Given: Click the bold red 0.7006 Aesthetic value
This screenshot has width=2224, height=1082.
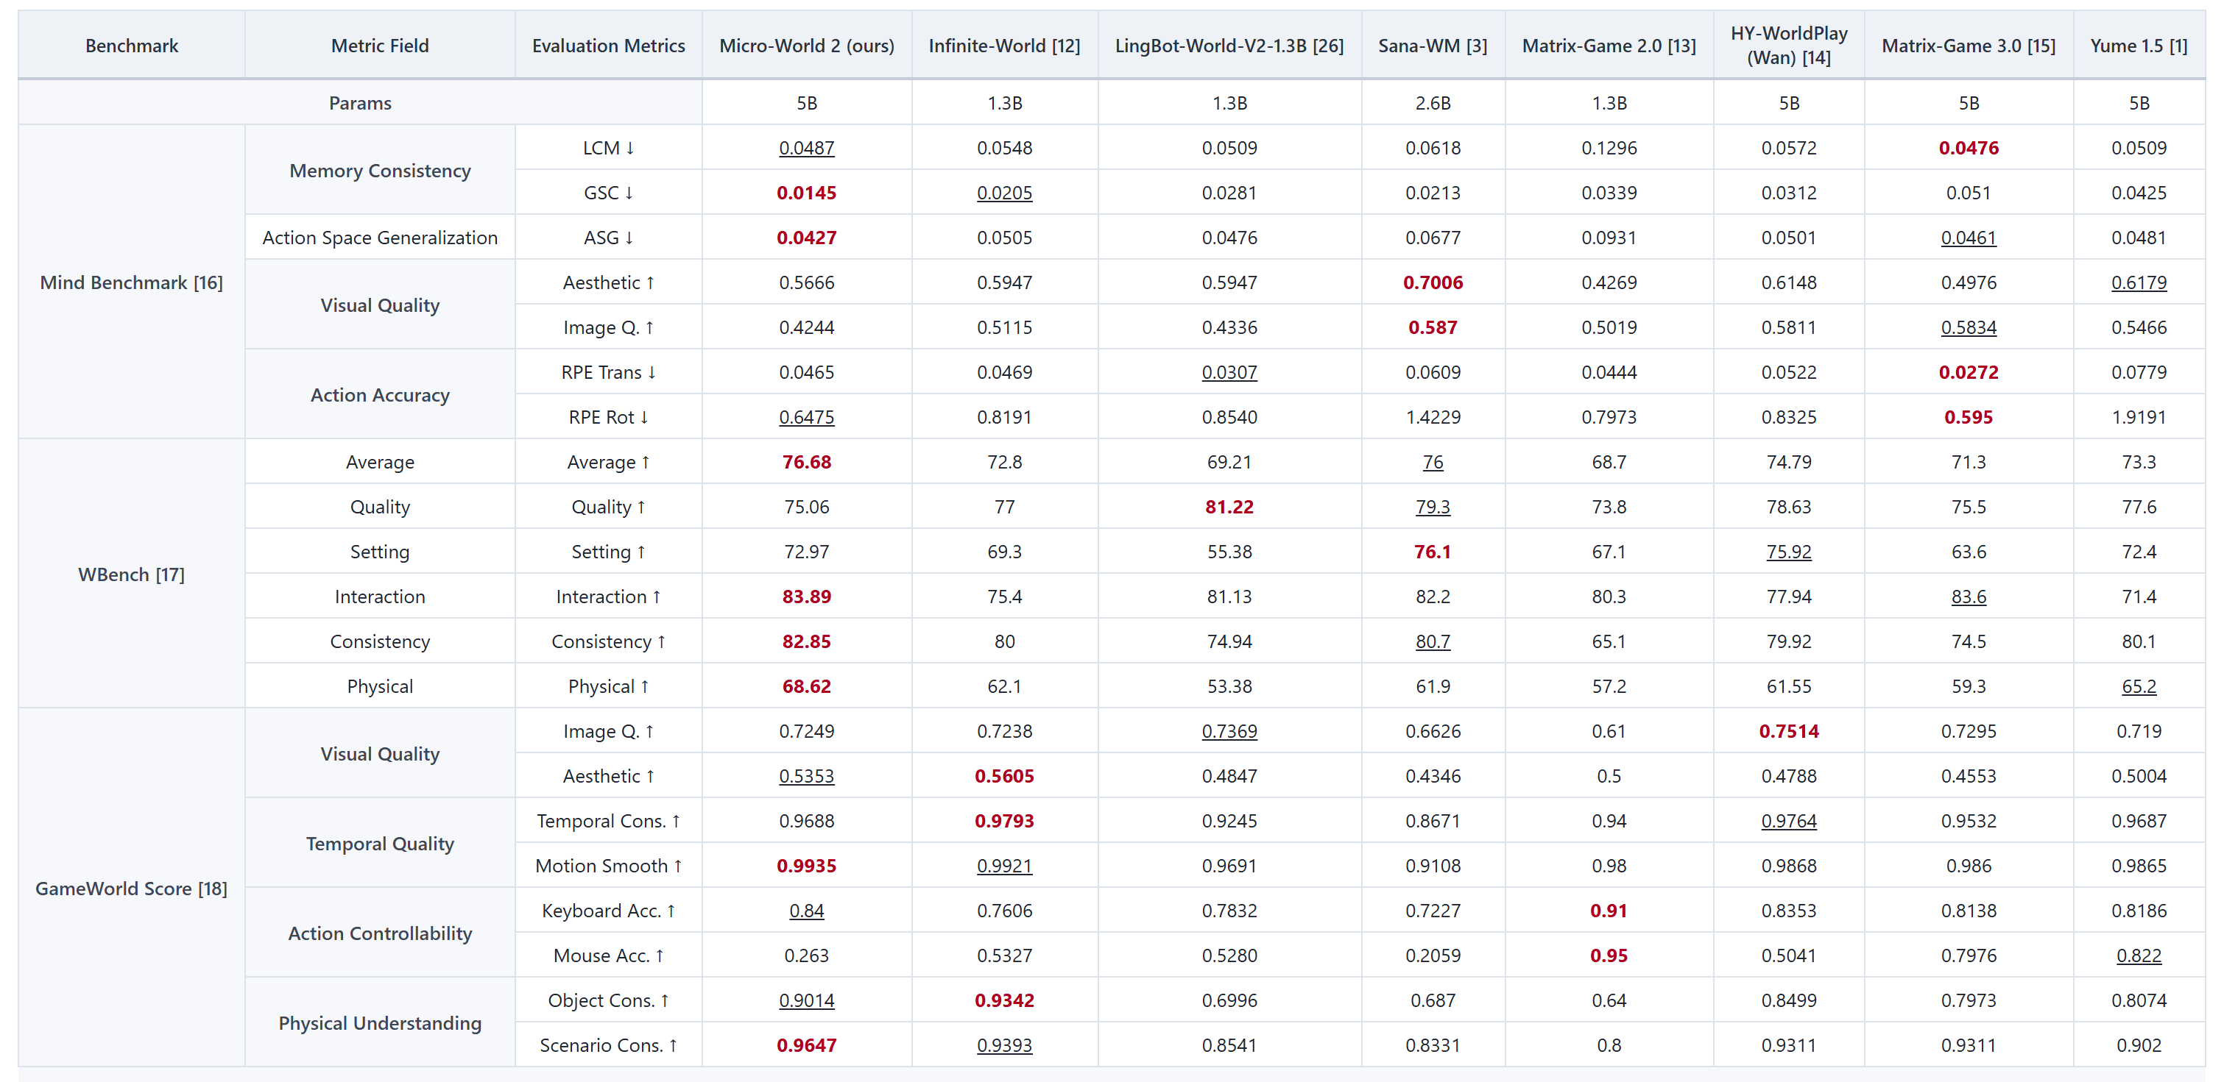Looking at the screenshot, I should pos(1433,282).
